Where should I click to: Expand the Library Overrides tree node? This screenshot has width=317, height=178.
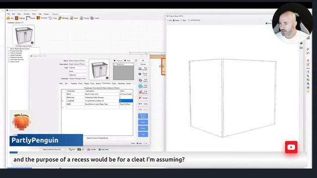(x=9, y=55)
